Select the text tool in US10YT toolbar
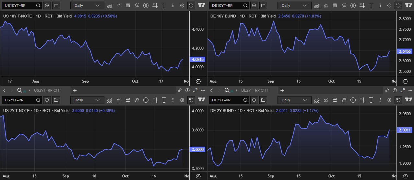Screen dimensions: 414x180 tap(164, 6)
